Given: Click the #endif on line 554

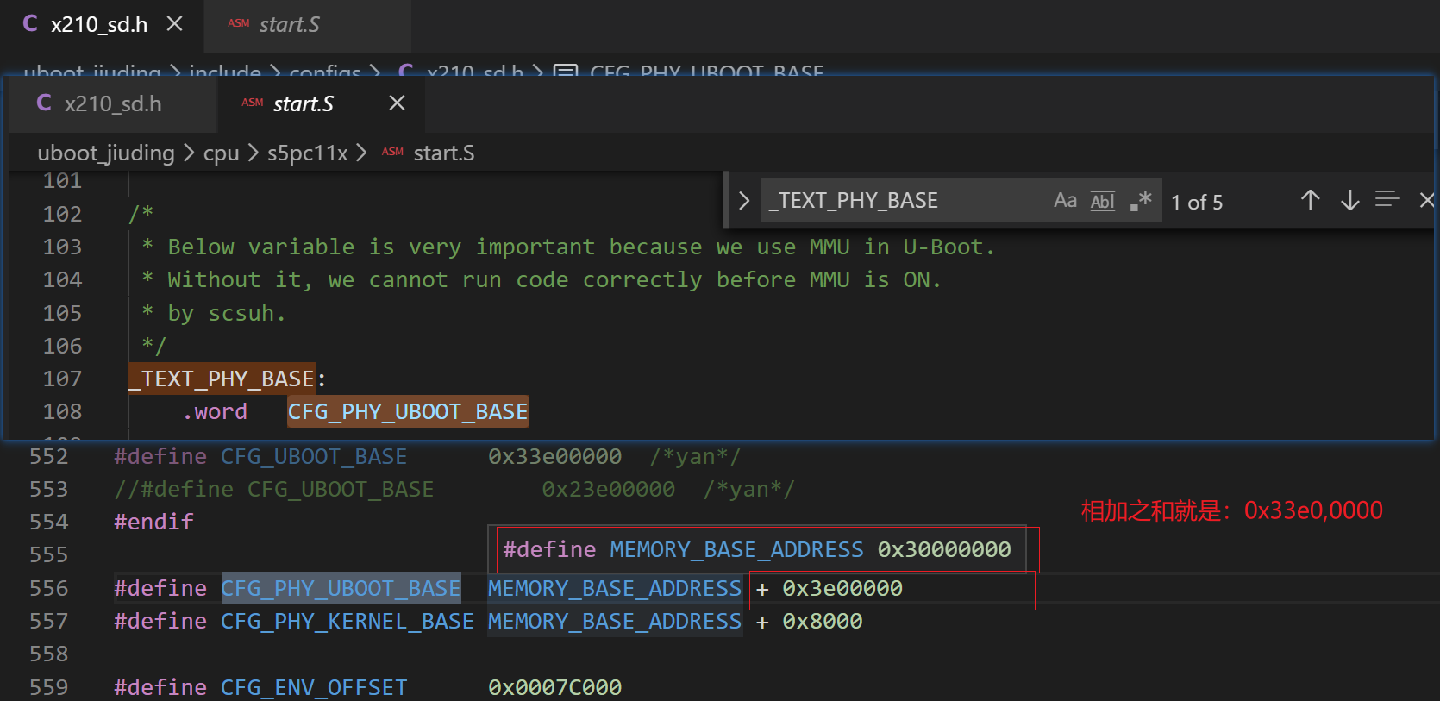Looking at the screenshot, I should tap(153, 522).
